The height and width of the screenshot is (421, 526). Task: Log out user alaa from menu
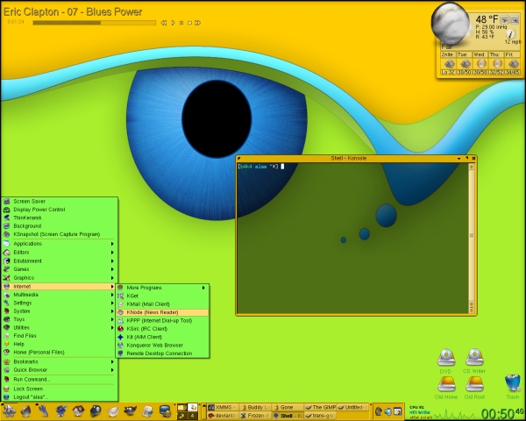point(59,397)
